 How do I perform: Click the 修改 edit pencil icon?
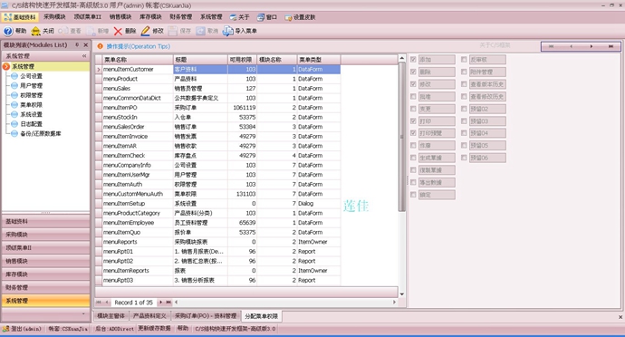tap(146, 31)
